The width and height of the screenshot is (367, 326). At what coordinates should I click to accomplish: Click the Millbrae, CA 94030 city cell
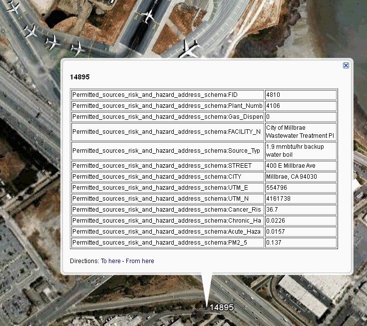pos(291,176)
